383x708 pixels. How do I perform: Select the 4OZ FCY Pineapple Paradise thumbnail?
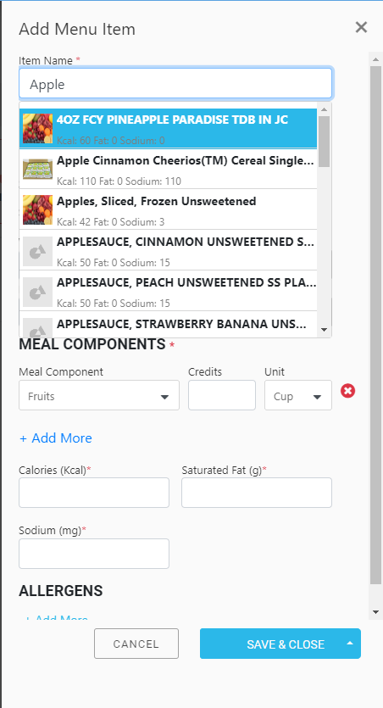(x=38, y=128)
